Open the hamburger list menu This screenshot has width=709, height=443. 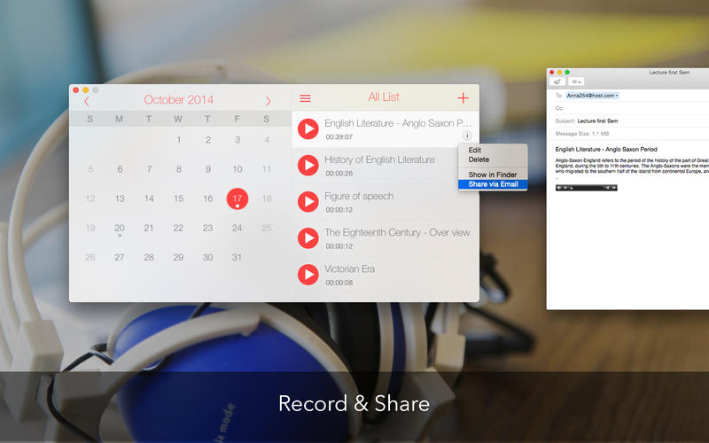pos(305,98)
